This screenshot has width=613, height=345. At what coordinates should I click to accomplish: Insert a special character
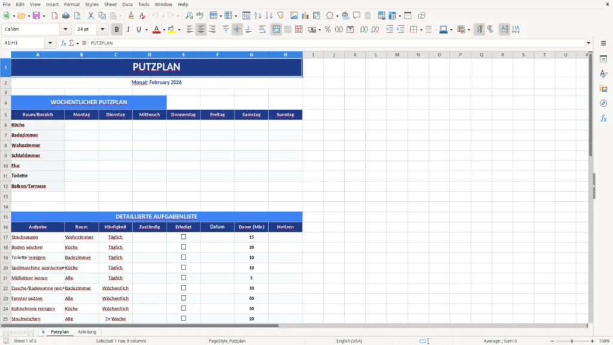coord(330,16)
